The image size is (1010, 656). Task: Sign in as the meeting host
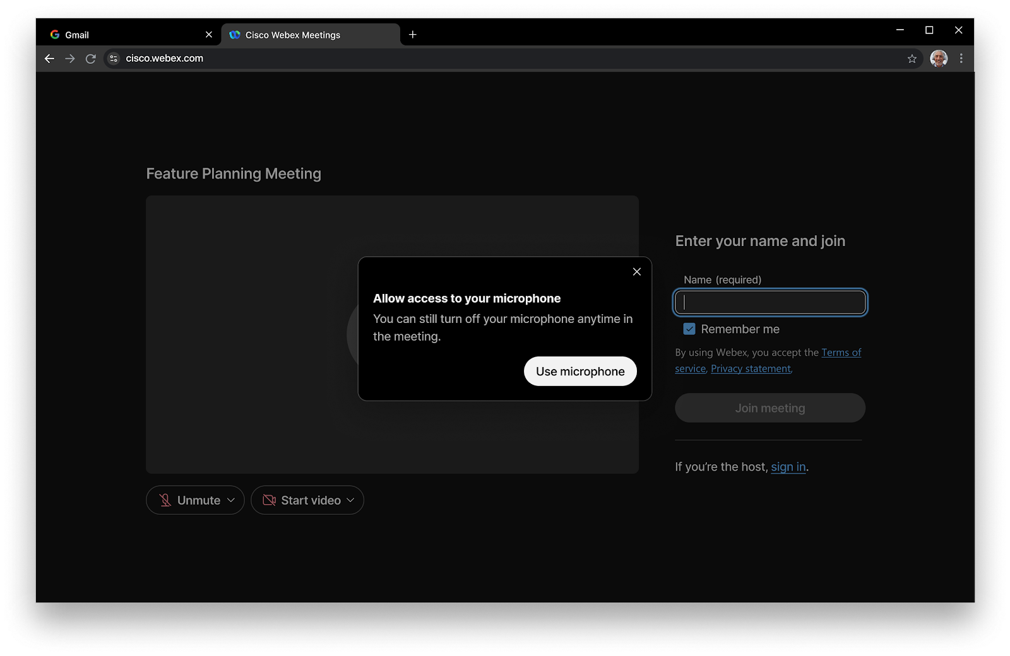click(x=788, y=467)
